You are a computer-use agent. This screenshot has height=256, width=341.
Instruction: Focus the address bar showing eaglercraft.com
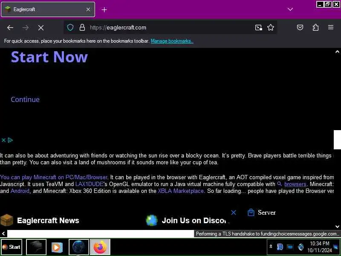pos(170,27)
